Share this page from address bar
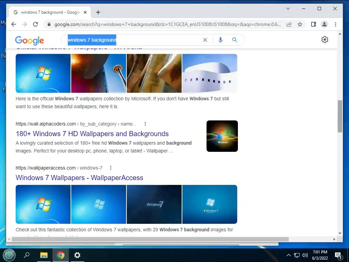349x262 pixels. [289, 24]
